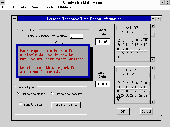This screenshot has height=127, width=170.
Task: Click the start date calendar scrollbar thumb
Action: [x=153, y=35]
